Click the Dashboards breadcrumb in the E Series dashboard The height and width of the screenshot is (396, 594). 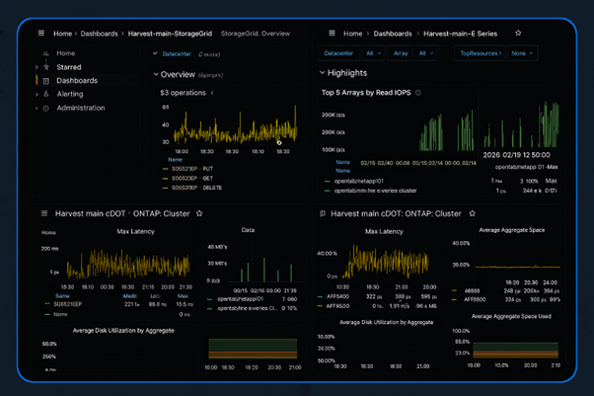point(393,34)
